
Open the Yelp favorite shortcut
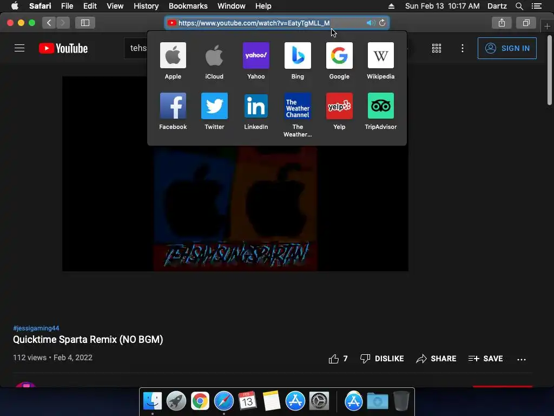pyautogui.click(x=339, y=111)
